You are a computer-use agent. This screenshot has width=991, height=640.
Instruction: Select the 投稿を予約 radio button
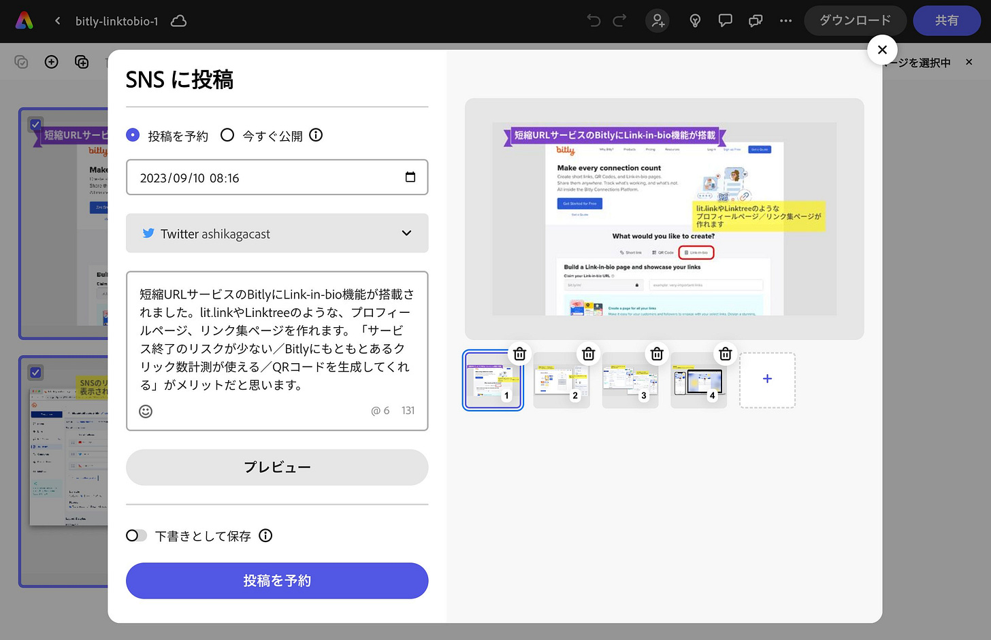pyautogui.click(x=133, y=135)
